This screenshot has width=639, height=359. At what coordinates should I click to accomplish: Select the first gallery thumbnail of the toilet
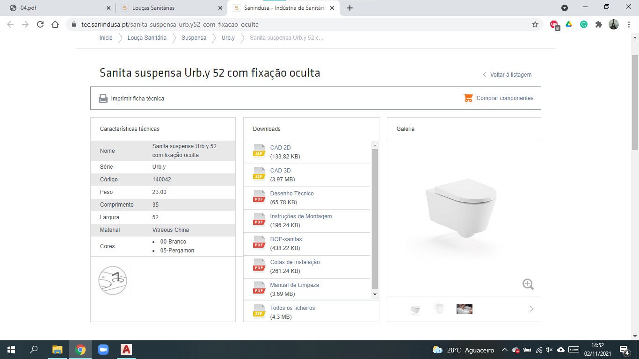click(415, 309)
